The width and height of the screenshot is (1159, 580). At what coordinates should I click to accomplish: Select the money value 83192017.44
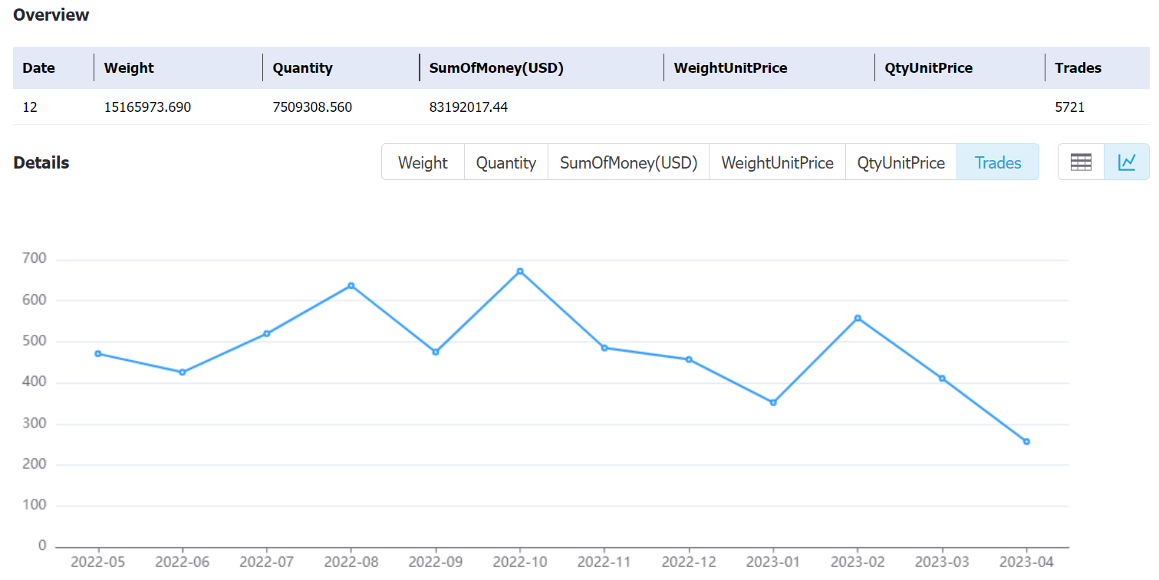[469, 107]
